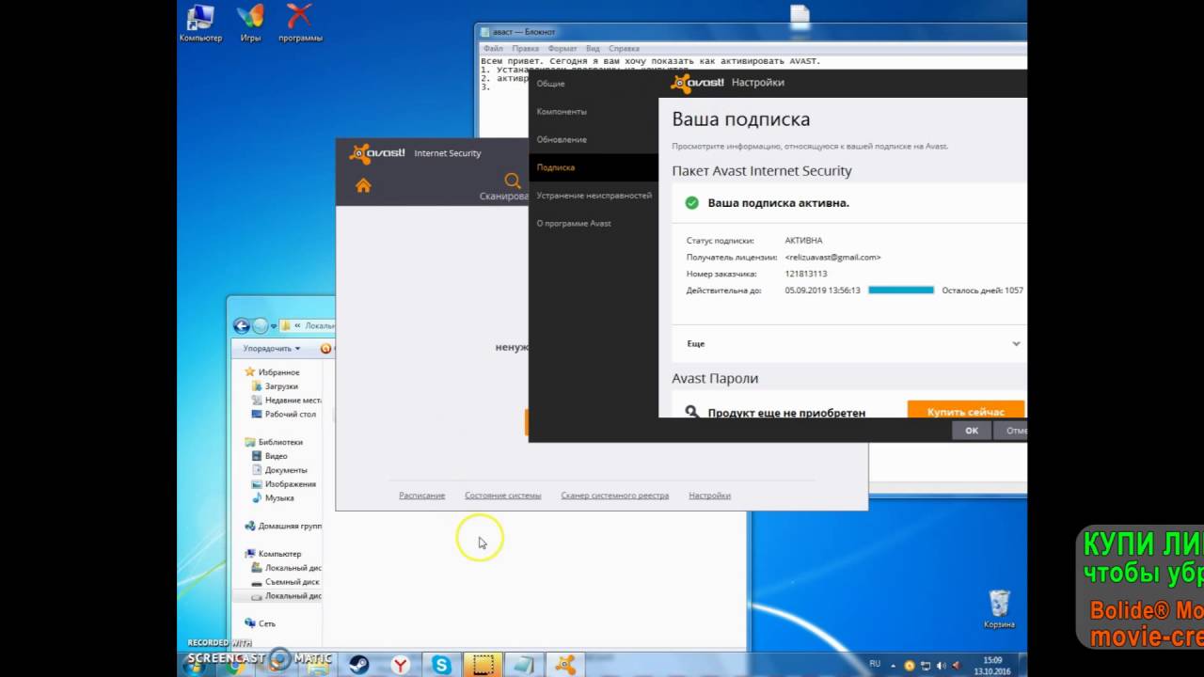
Task: Open Упорядочить dropdown in Explorer
Action: point(272,348)
